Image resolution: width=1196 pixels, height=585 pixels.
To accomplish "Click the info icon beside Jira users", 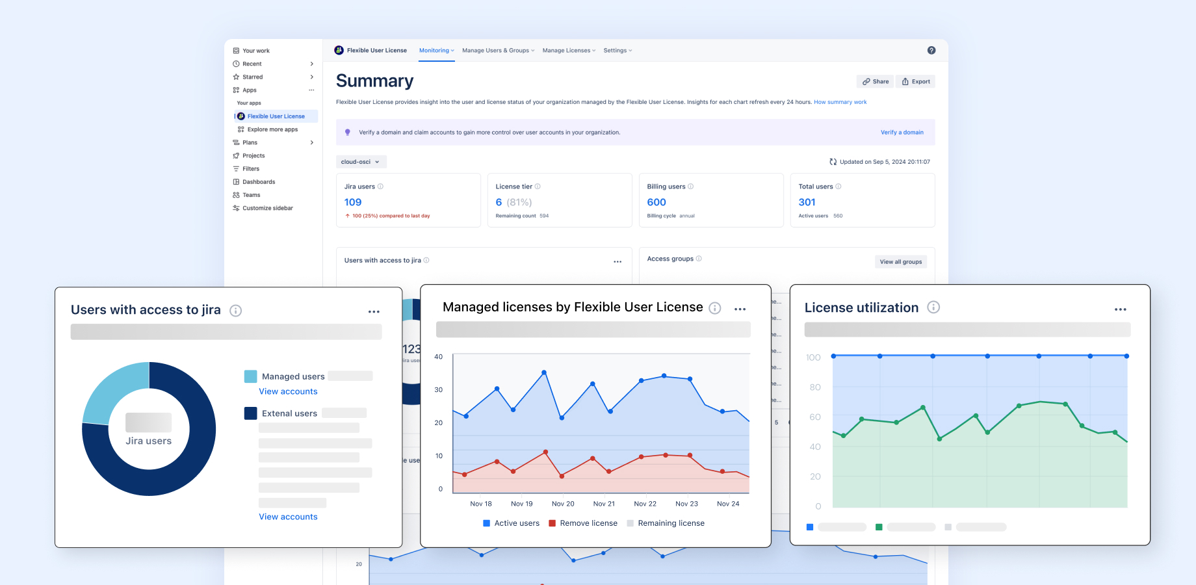I will [381, 187].
